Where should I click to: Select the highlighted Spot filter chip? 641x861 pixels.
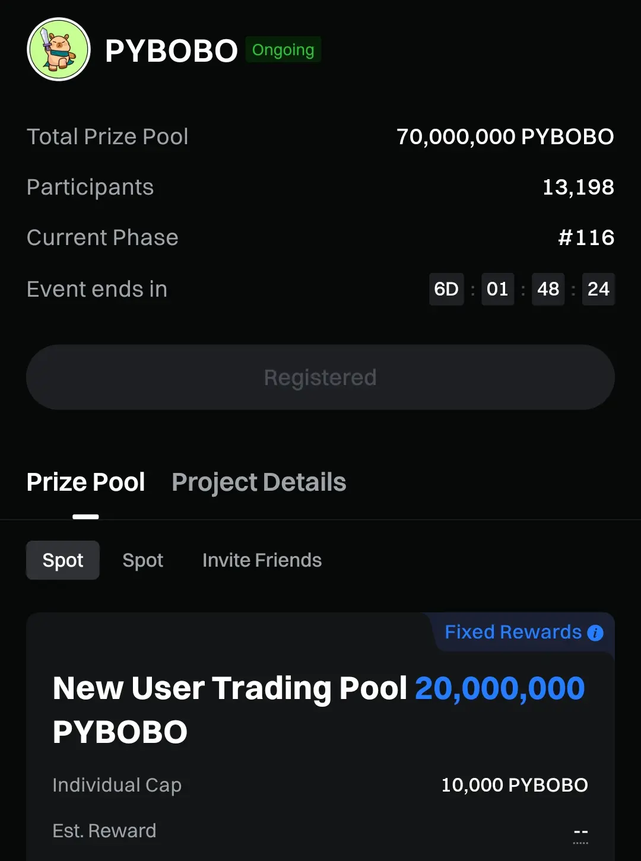pyautogui.click(x=63, y=560)
